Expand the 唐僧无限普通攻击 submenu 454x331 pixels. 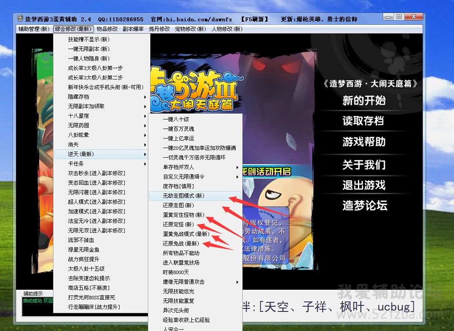[x=195, y=281]
